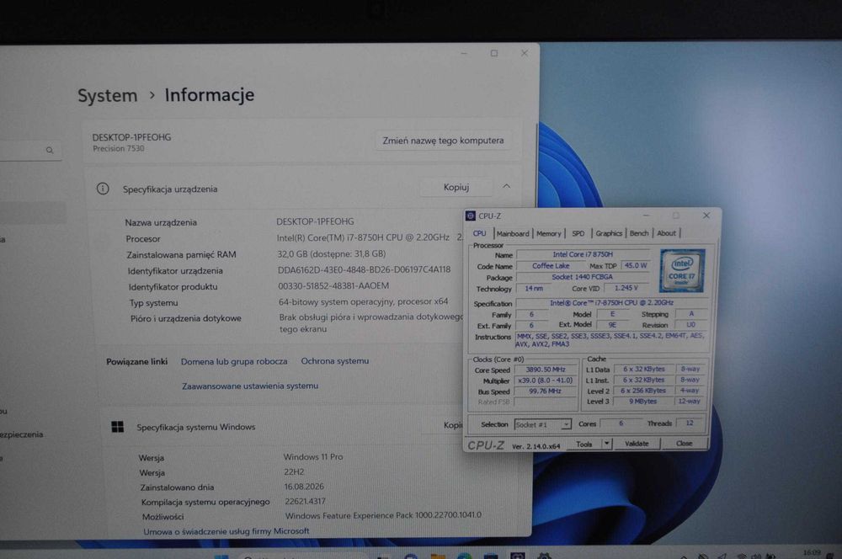Click the L1 Data value 6 x 32 KBytes
This screenshot has width=842, height=559.
coord(644,369)
